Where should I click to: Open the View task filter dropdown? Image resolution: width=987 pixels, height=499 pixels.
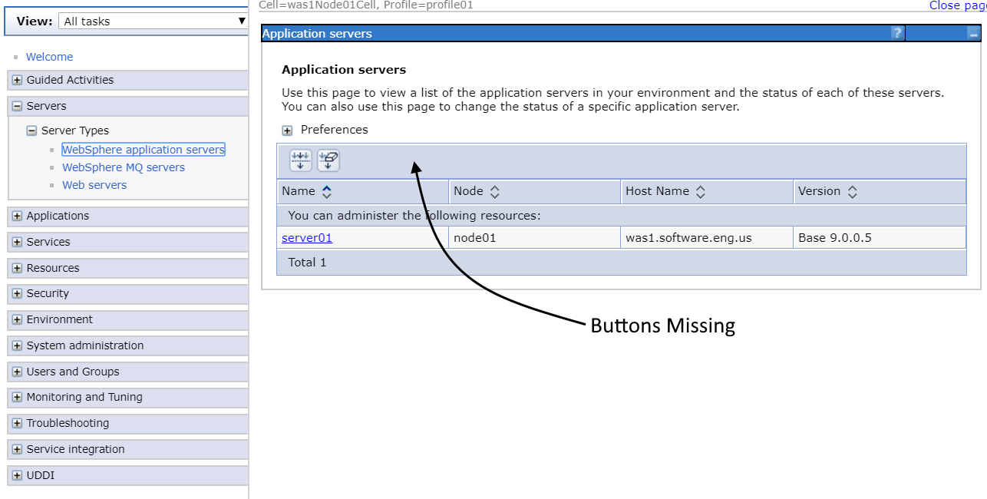point(152,21)
